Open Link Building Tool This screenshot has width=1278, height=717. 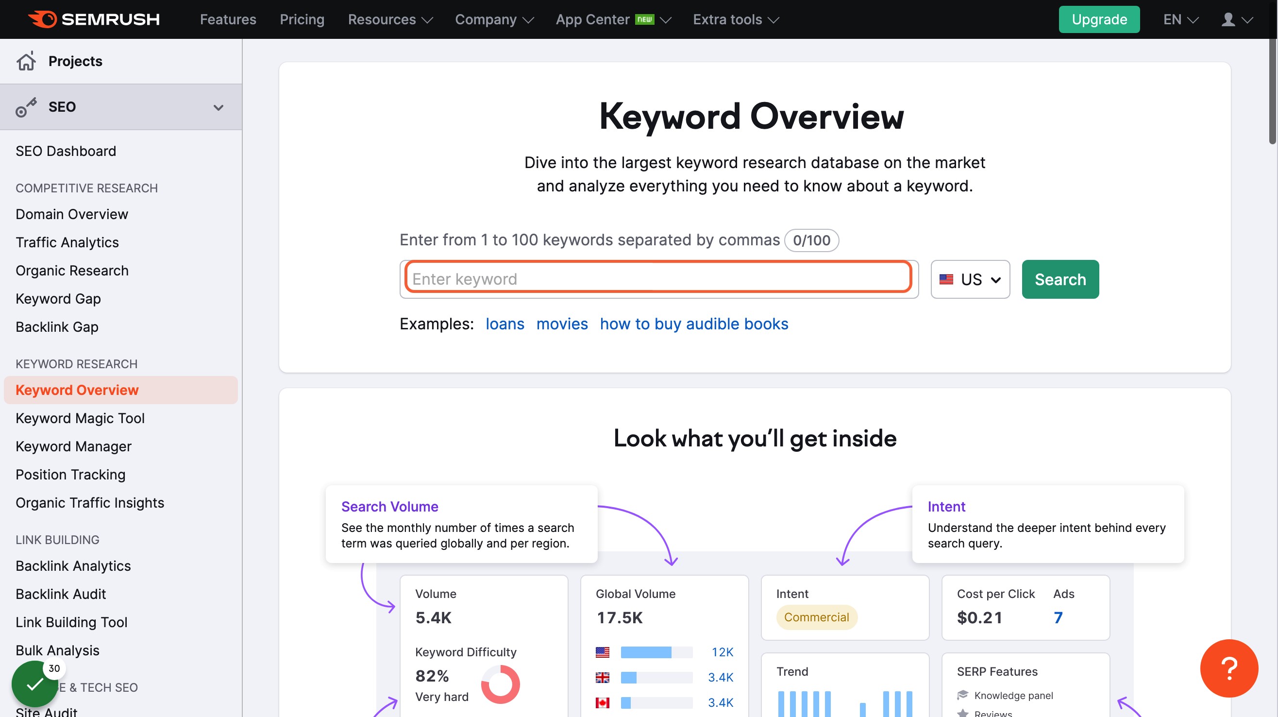tap(71, 622)
